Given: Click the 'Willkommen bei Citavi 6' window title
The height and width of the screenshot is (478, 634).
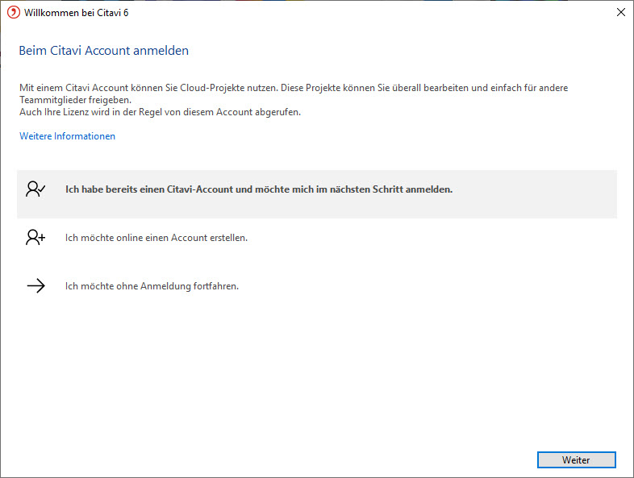Looking at the screenshot, I should click(75, 12).
